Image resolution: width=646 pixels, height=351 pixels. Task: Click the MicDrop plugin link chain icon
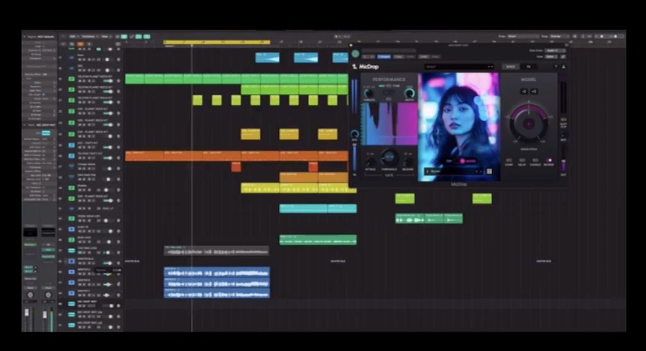(563, 56)
